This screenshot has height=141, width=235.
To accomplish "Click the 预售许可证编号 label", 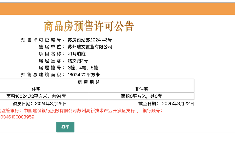I will (43, 40).
